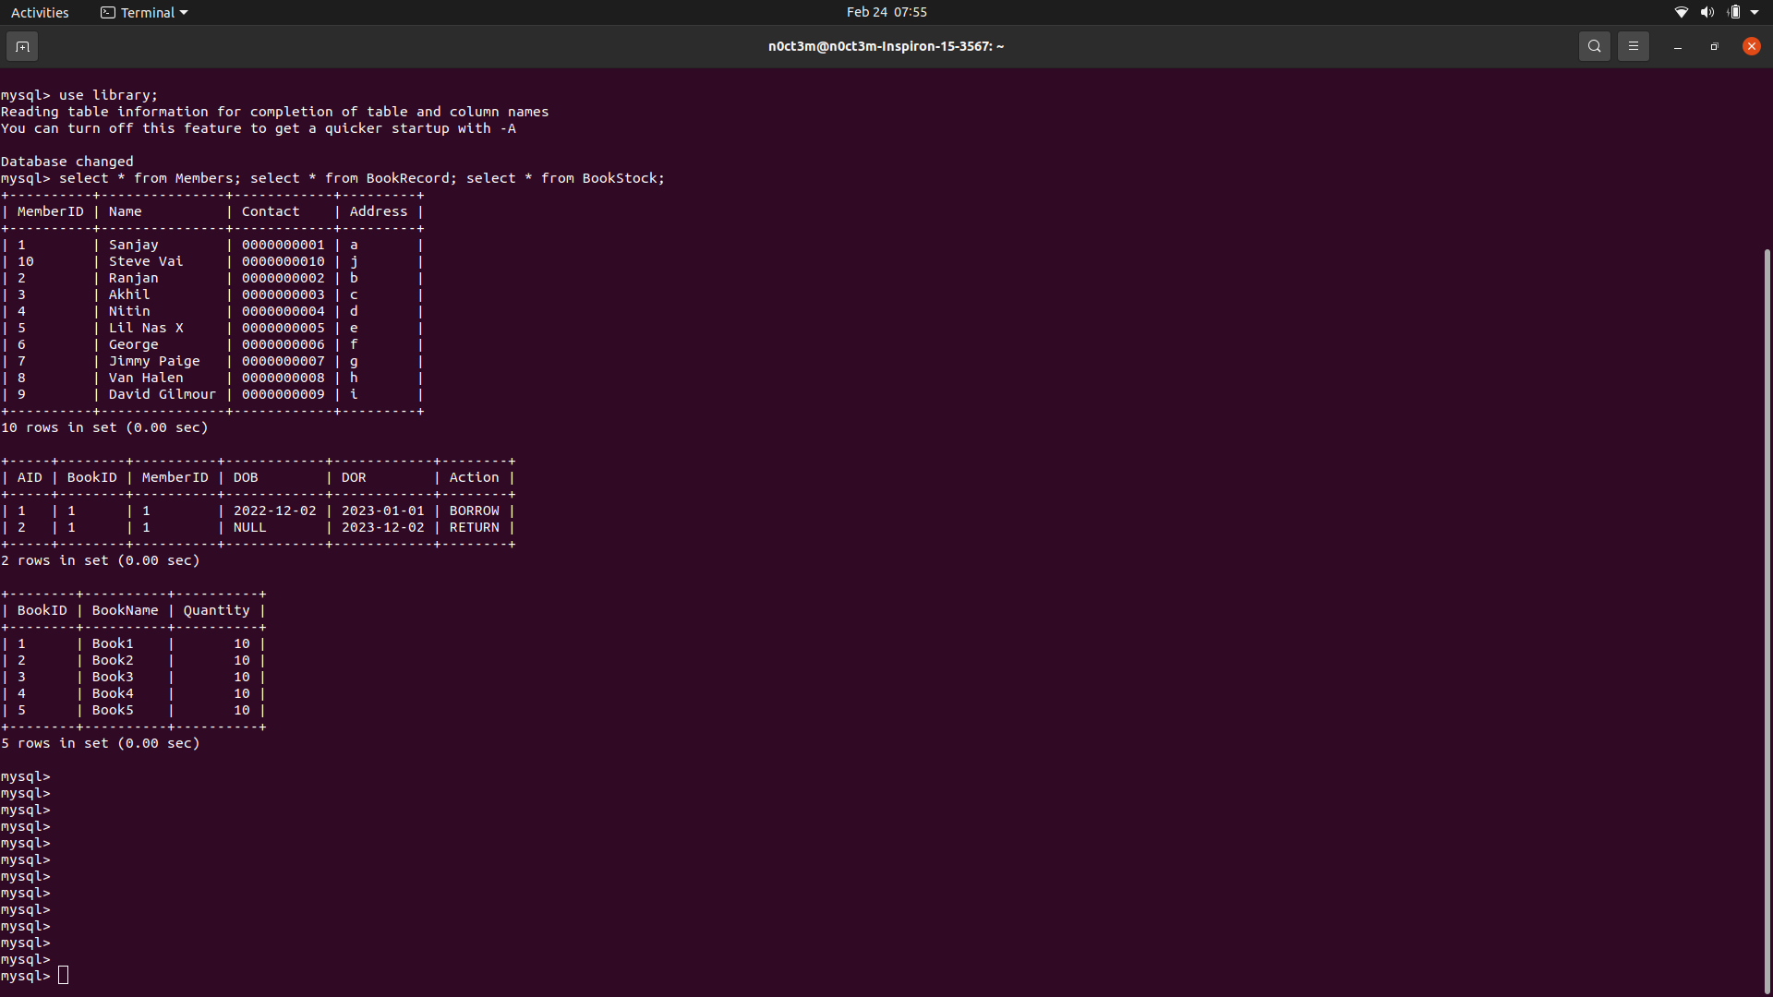Viewport: 1773px width, 997px height.
Task: Click the NULL value in DOB
Action: pos(250,527)
